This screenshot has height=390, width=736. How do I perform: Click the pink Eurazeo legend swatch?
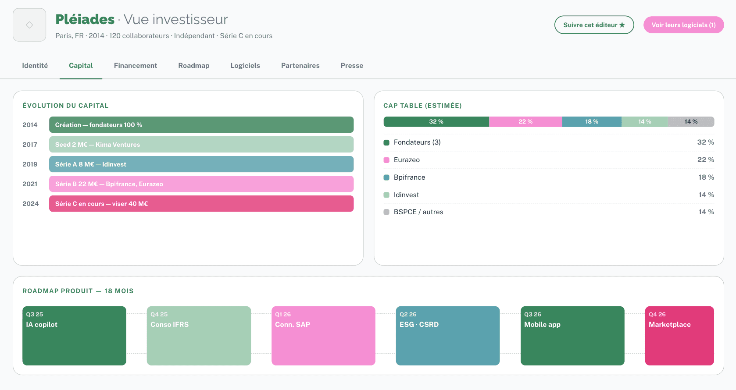(386, 160)
